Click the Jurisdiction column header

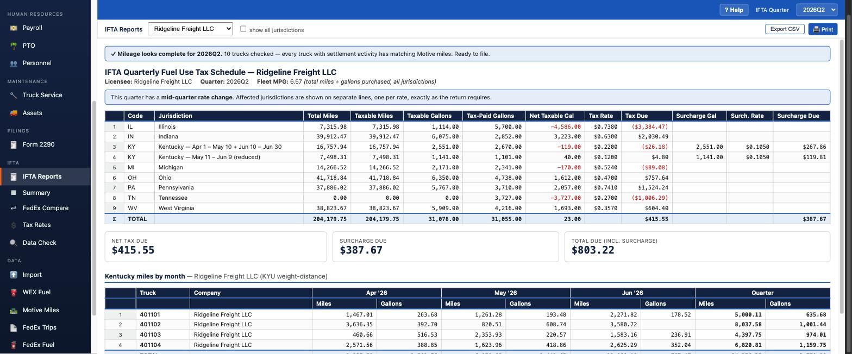[229, 116]
